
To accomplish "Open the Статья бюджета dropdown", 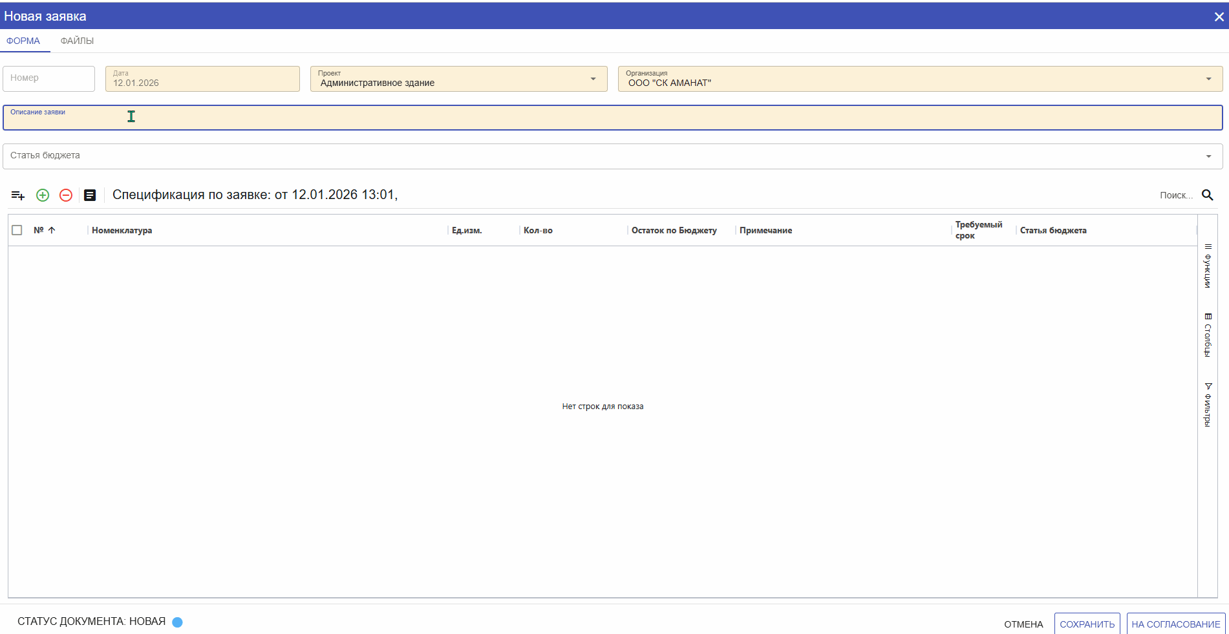I will point(1208,156).
